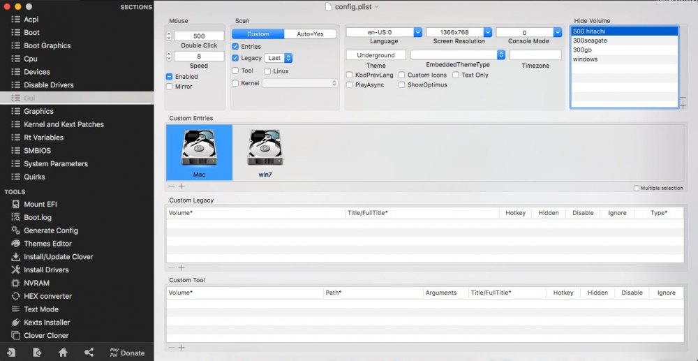Select the win7 custom entry
Screen dimensions: 698x361
(x=265, y=153)
